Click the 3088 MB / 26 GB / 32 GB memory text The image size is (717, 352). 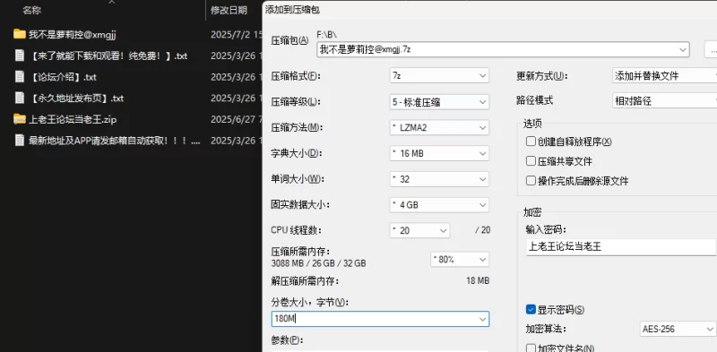tap(318, 263)
